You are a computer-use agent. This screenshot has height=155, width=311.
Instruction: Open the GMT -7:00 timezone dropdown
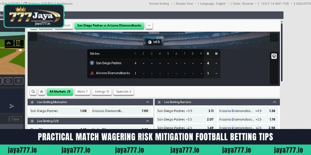[276, 3]
